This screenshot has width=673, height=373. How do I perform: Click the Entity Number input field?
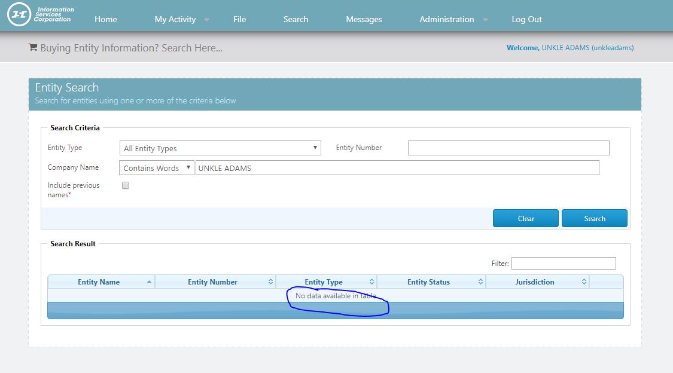508,148
